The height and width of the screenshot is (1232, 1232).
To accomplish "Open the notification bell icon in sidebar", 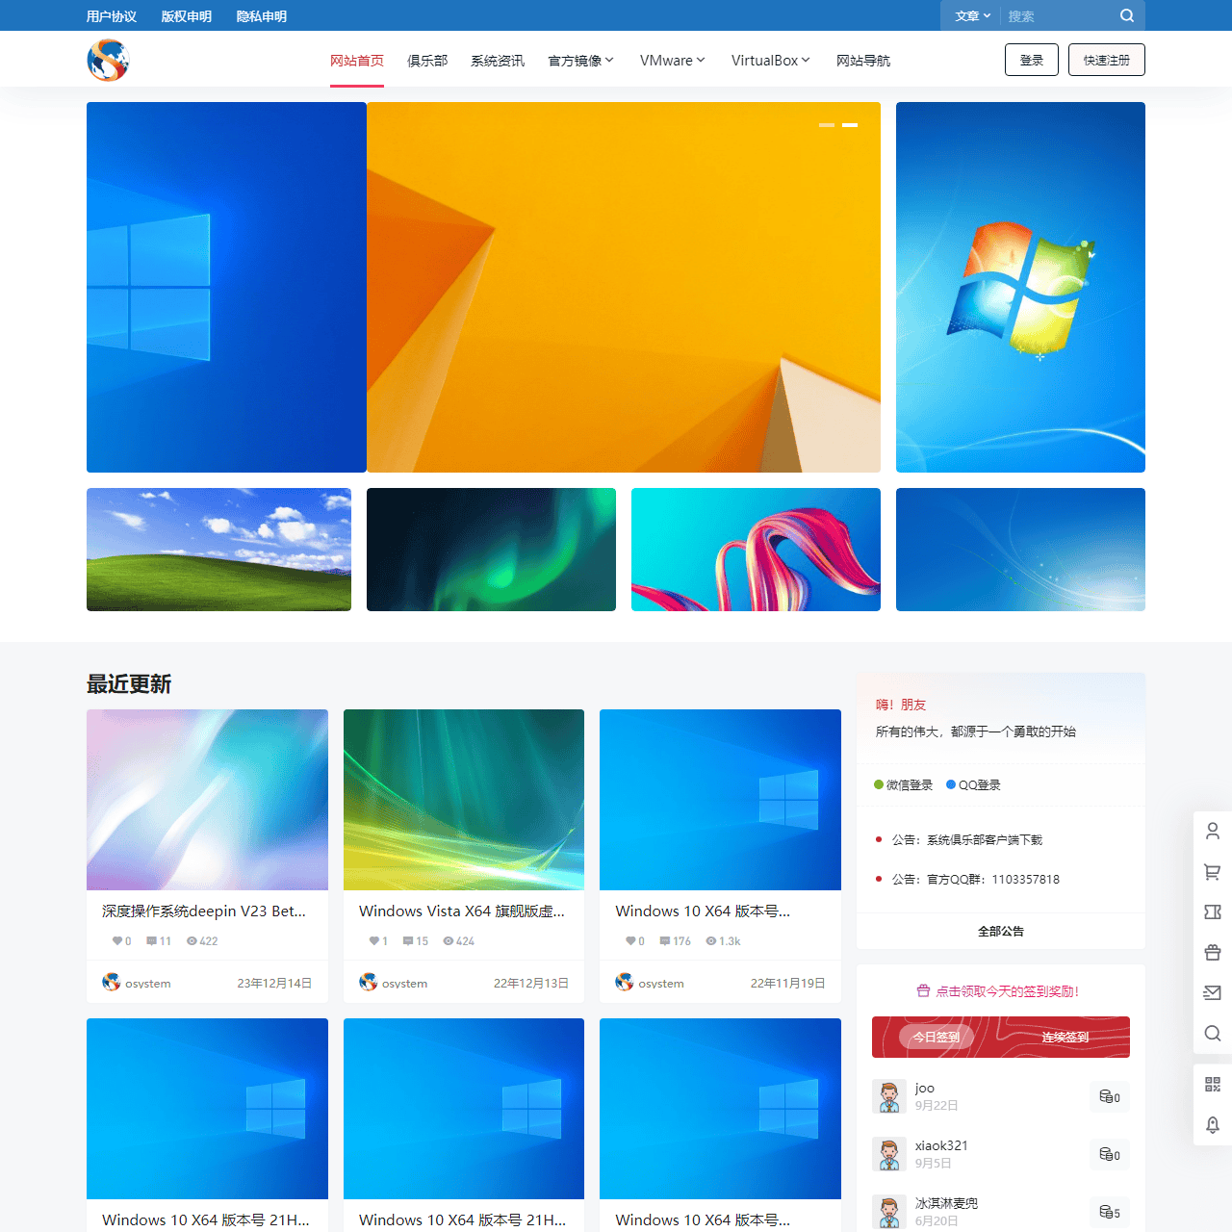I will pos(1213,1124).
